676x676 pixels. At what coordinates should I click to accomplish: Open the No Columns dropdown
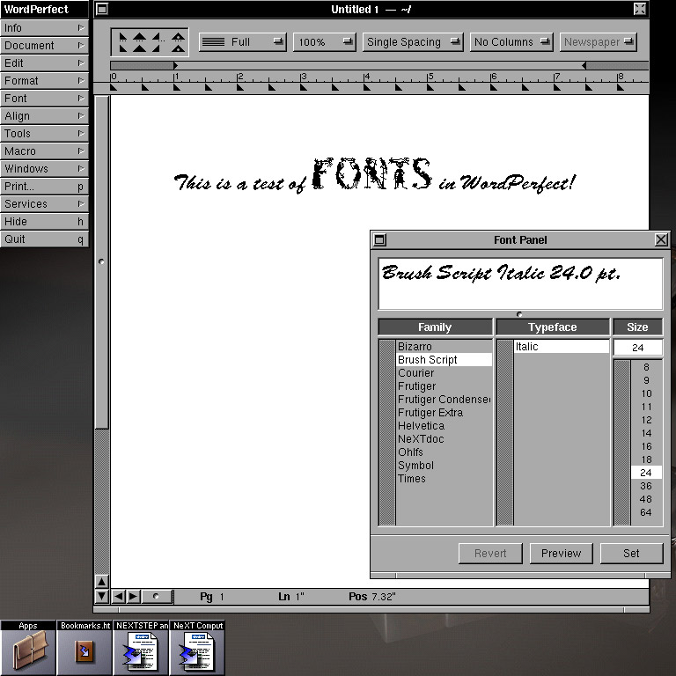point(512,41)
